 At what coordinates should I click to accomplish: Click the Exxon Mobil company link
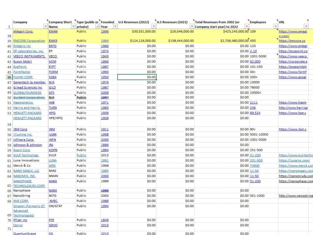pyautogui.click(x=23, y=61)
